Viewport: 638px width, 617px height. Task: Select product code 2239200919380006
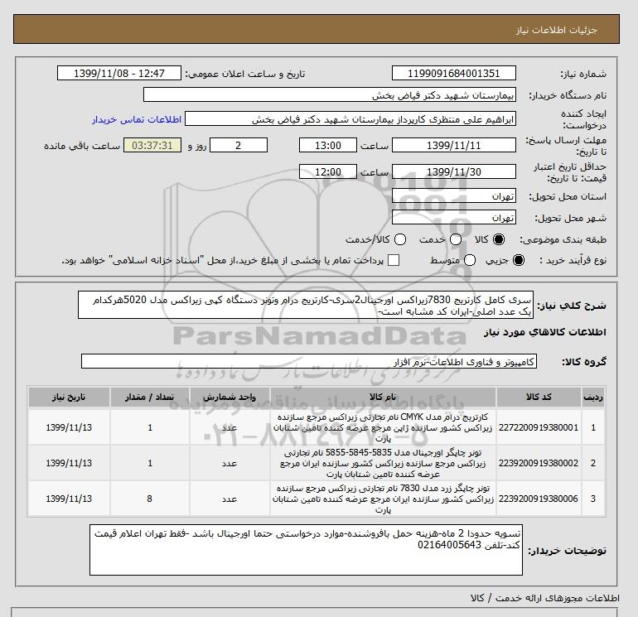(x=539, y=499)
